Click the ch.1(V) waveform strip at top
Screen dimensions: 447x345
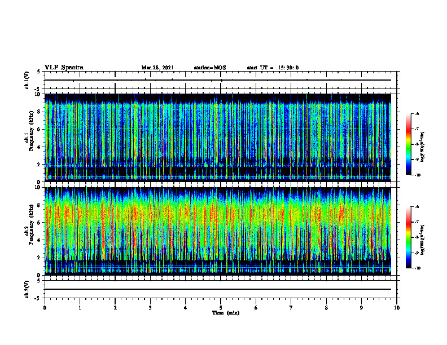(x=221, y=80)
